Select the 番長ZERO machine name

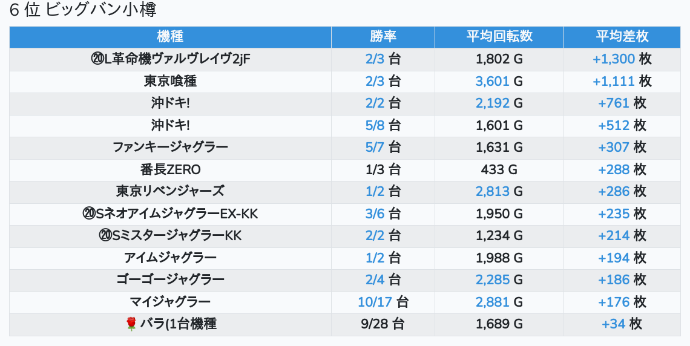(x=170, y=169)
